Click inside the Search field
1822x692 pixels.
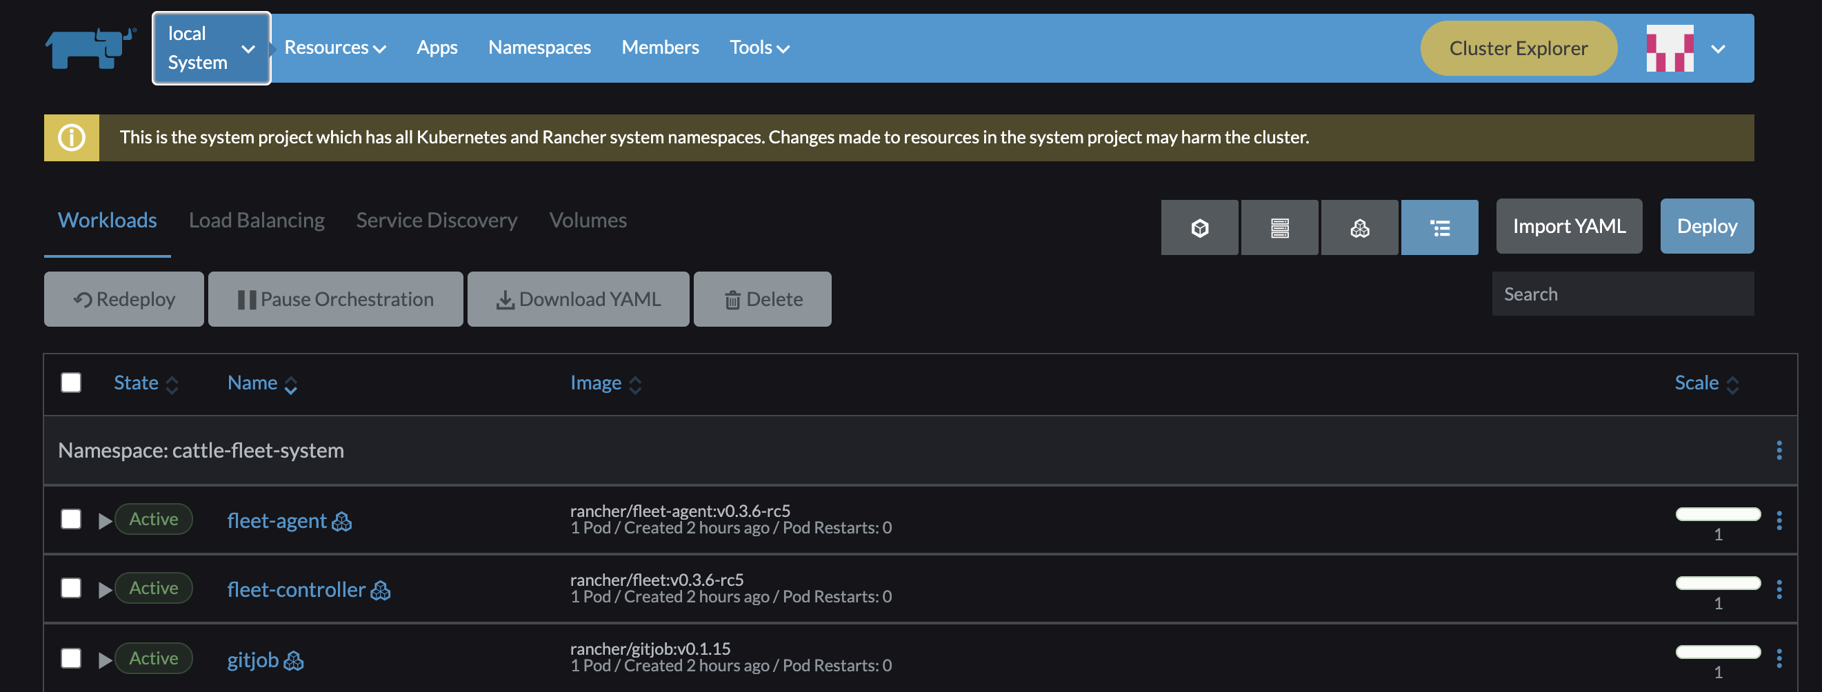click(x=1623, y=294)
